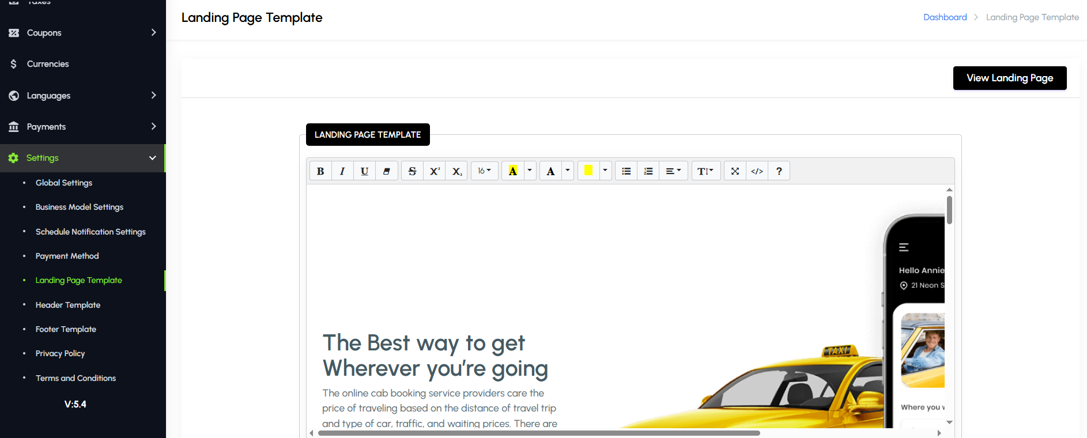Click the View Landing Page button
1087x438 pixels.
click(1009, 78)
